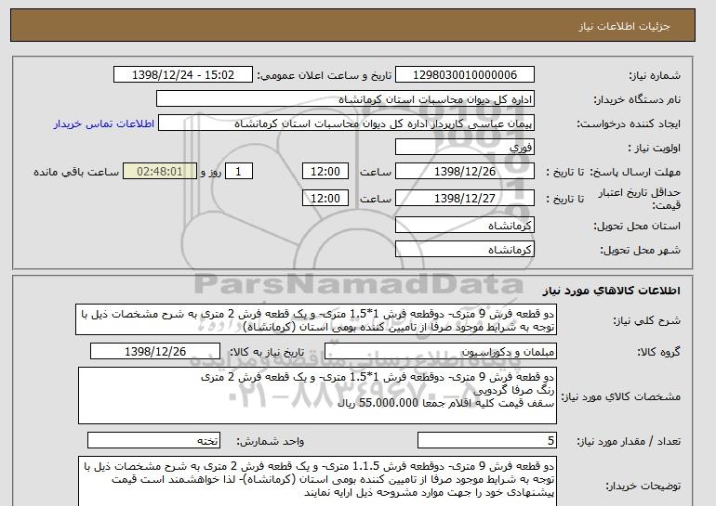Image resolution: width=716 pixels, height=506 pixels.
Task: Click the ایجاد کننده درخواست field
Action: tap(346, 123)
